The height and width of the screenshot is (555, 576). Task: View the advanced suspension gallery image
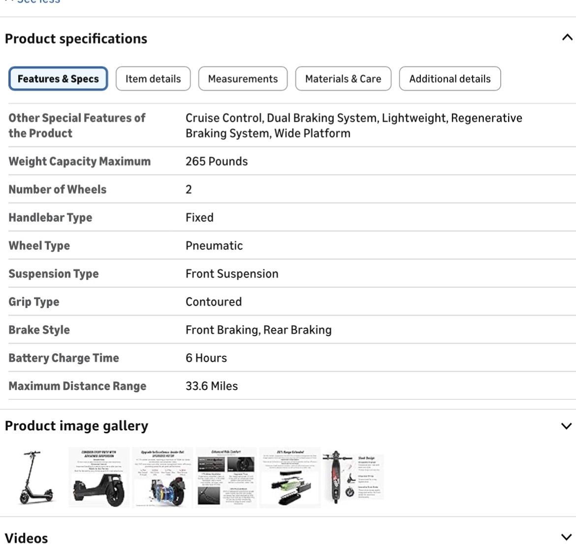point(99,477)
